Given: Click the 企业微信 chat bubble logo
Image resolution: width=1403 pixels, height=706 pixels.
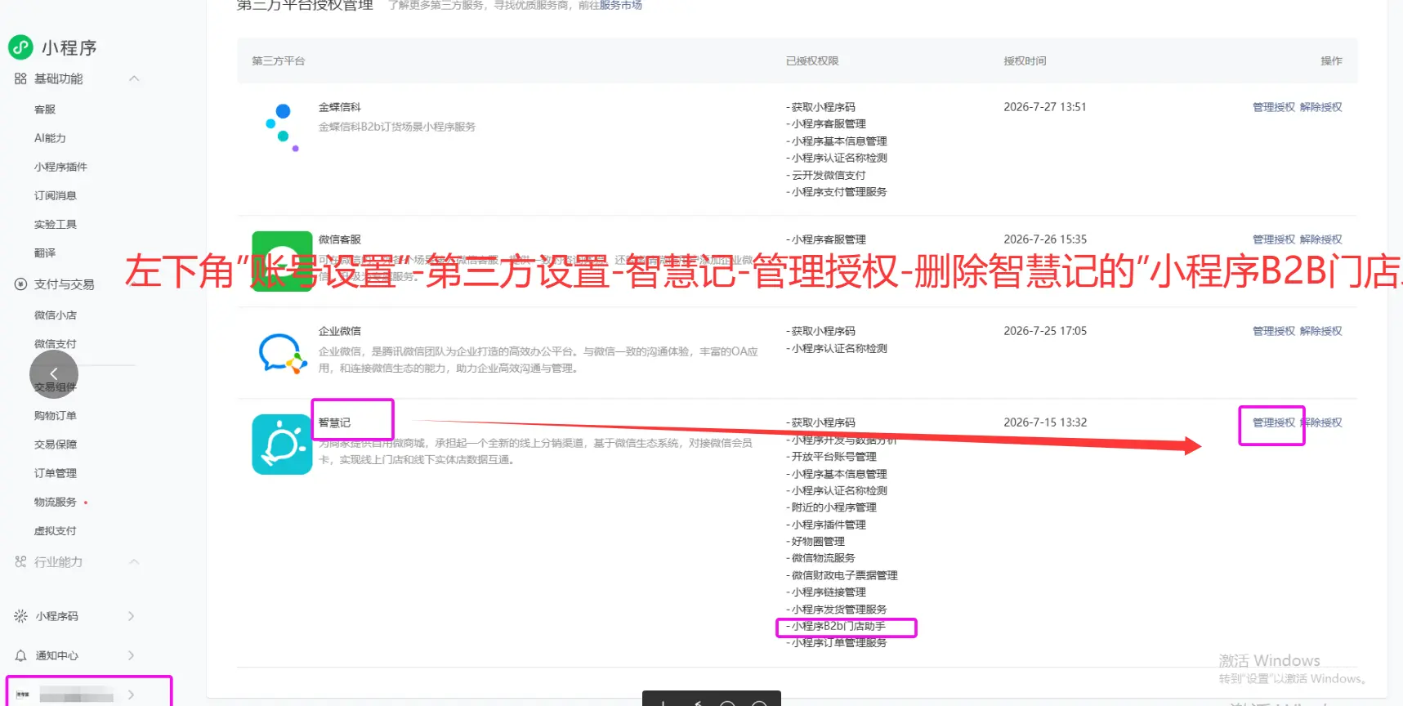Looking at the screenshot, I should click(x=282, y=353).
